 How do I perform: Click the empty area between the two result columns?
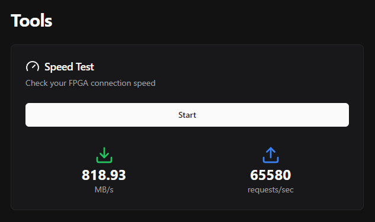click(x=187, y=171)
